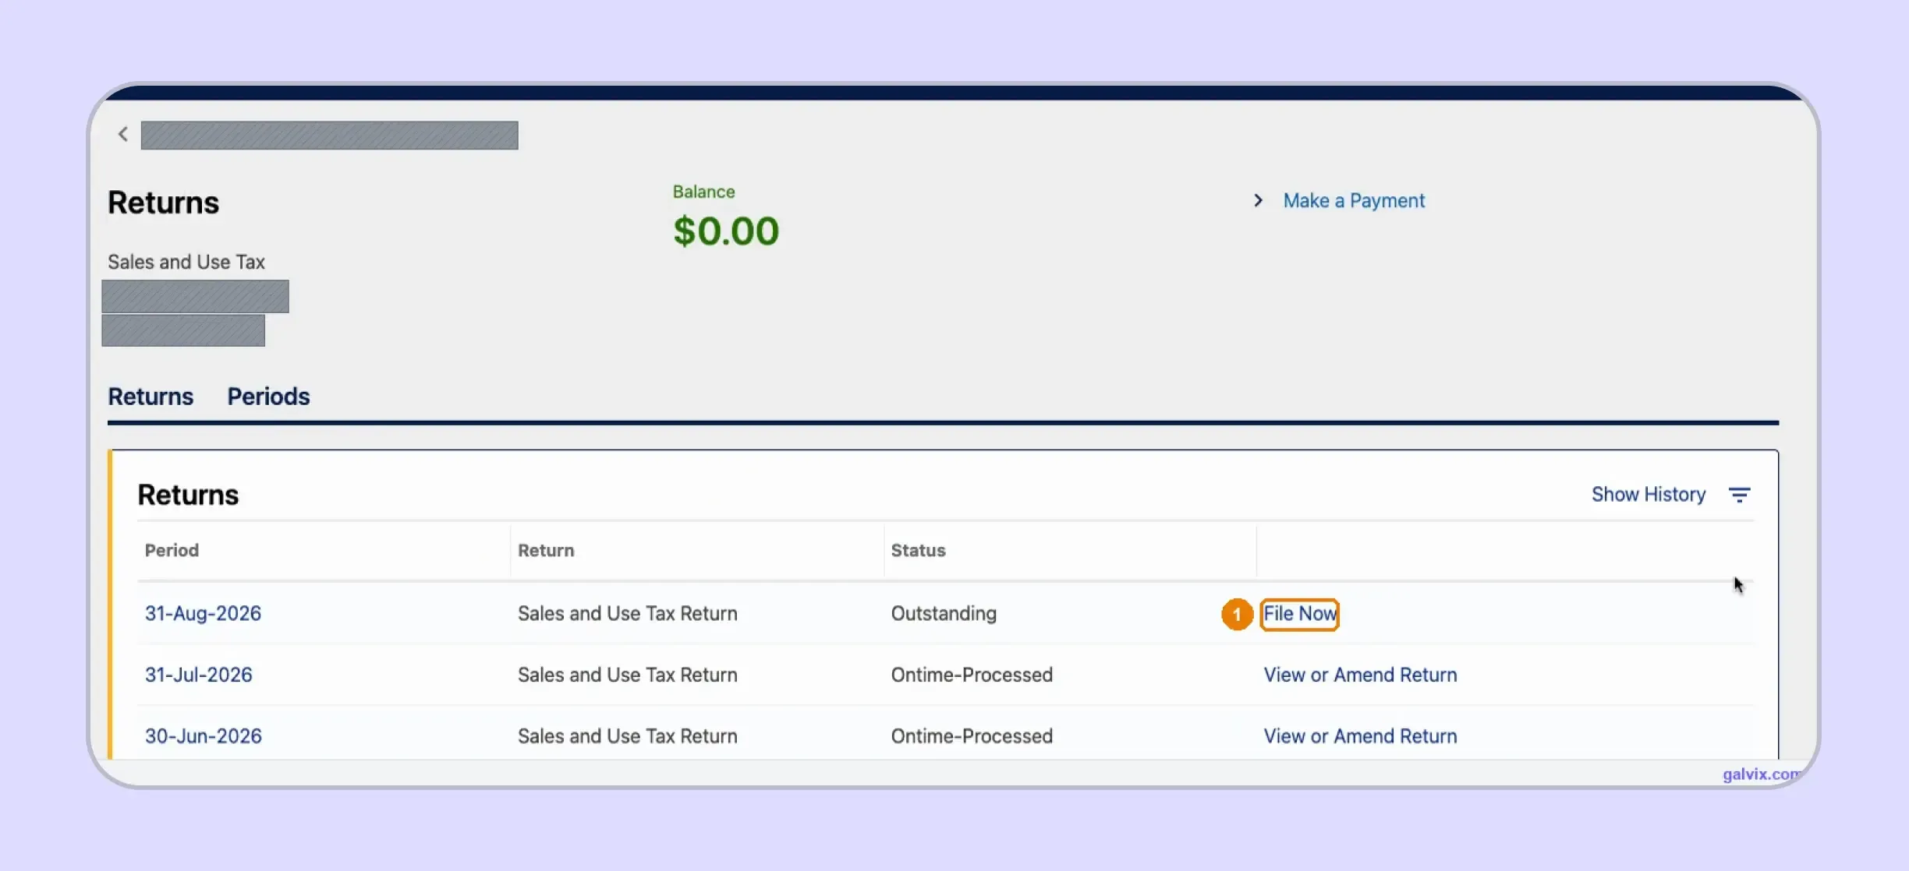Viewport: 1909px width, 871px height.
Task: Click the redacted breadcrumb title bar
Action: [329, 135]
